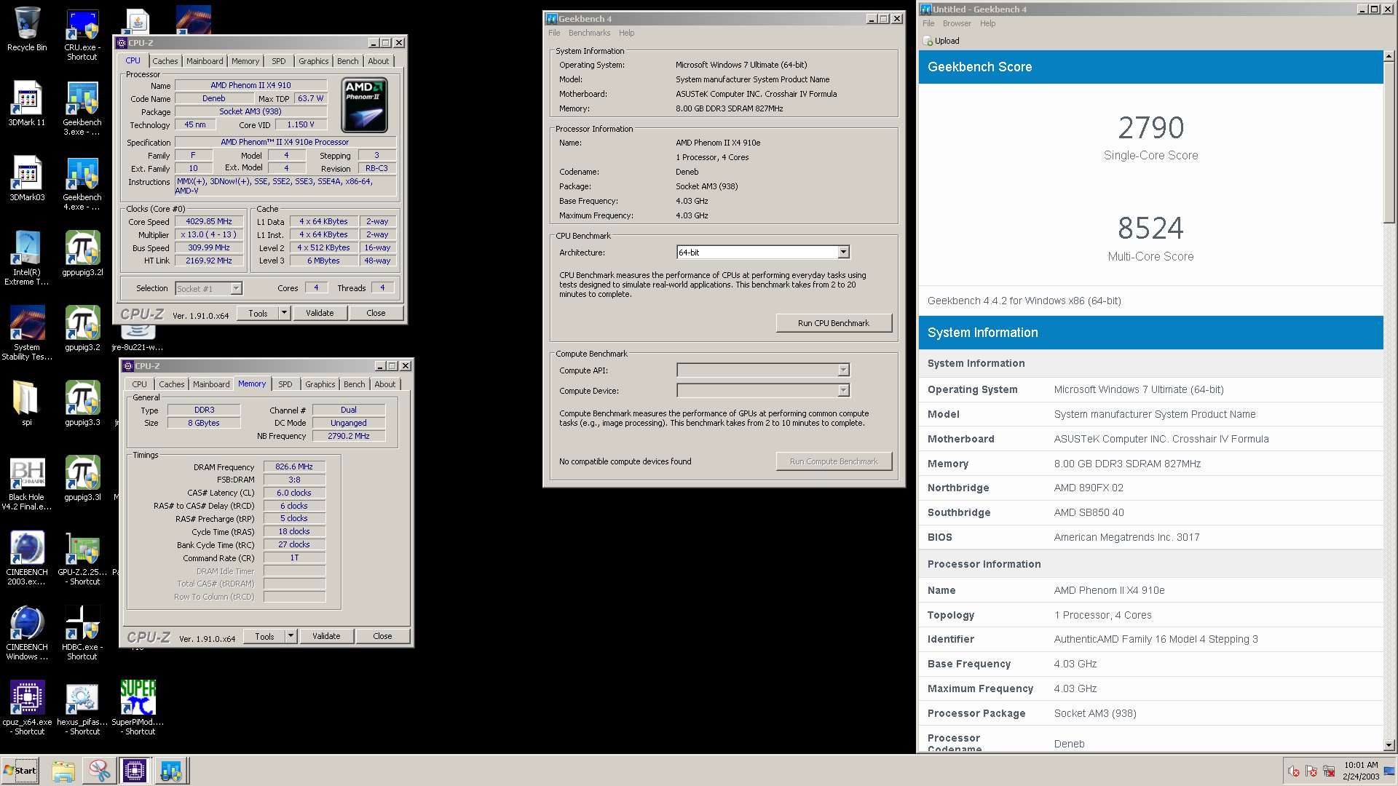Screen dimensions: 1398x786
Task: Click Tools button in top CPU-Z window
Action: coord(258,313)
